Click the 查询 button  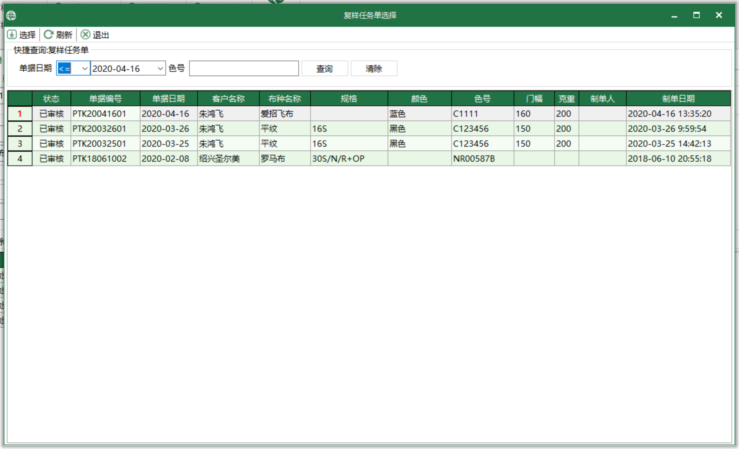pyautogui.click(x=325, y=69)
